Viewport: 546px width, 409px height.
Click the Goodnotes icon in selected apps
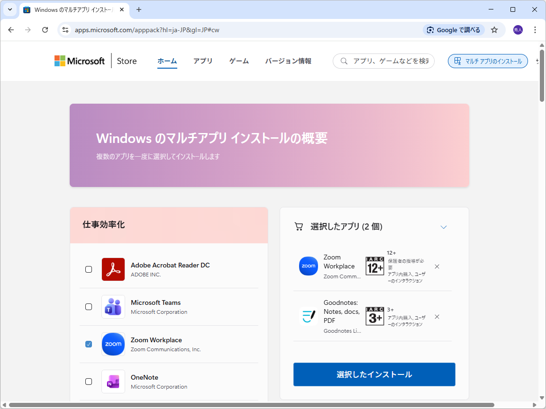click(x=309, y=316)
